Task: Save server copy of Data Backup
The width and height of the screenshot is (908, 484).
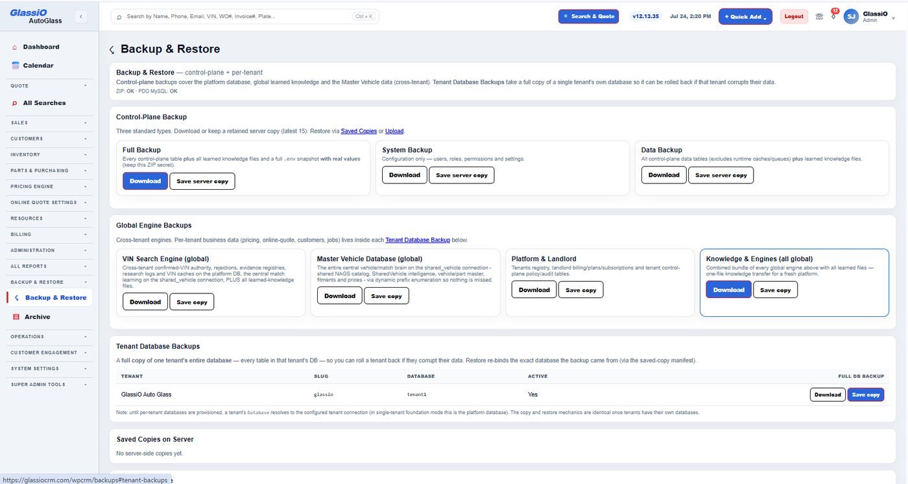Action: [721, 175]
